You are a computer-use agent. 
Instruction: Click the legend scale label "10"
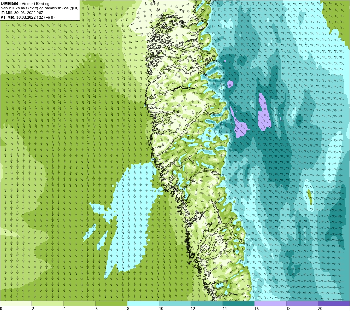pos(161,309)
